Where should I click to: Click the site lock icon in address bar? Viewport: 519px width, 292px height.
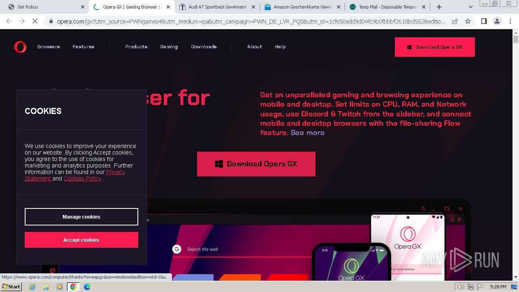[51, 21]
